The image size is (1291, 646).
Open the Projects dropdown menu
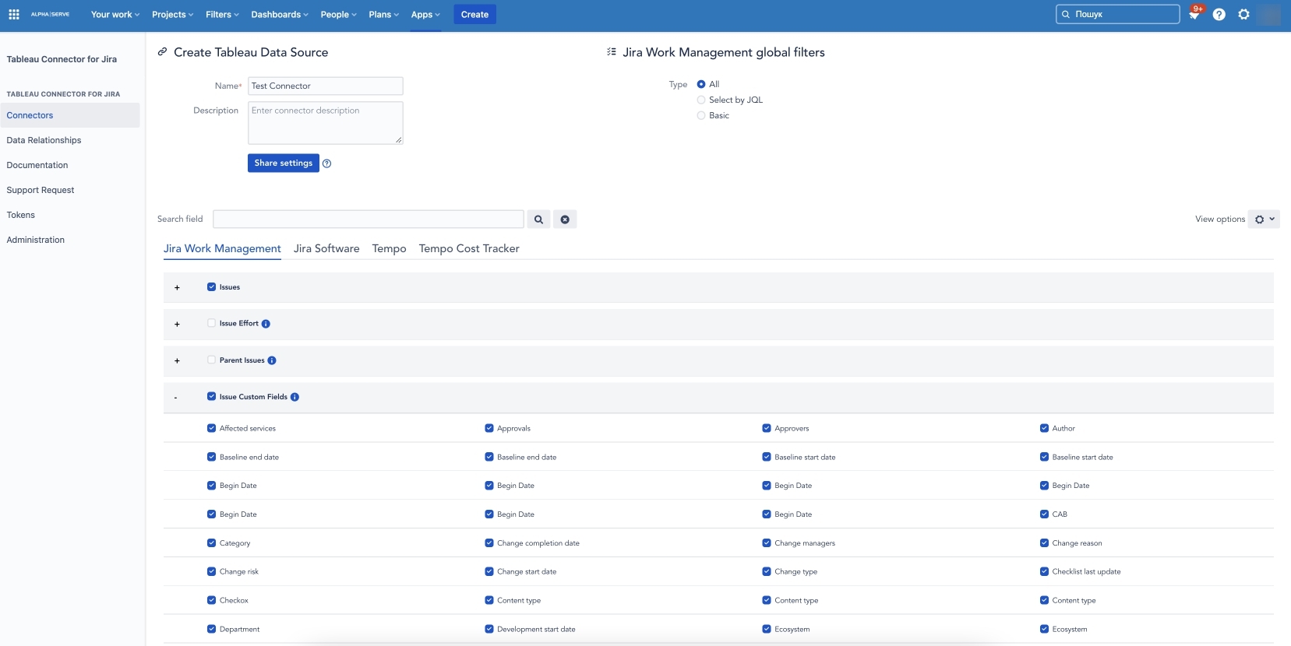pyautogui.click(x=172, y=14)
